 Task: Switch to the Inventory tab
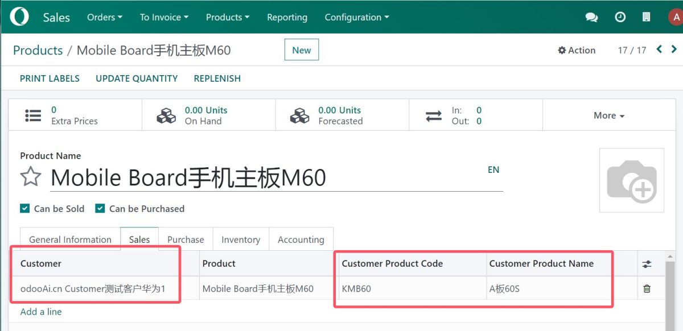point(241,239)
